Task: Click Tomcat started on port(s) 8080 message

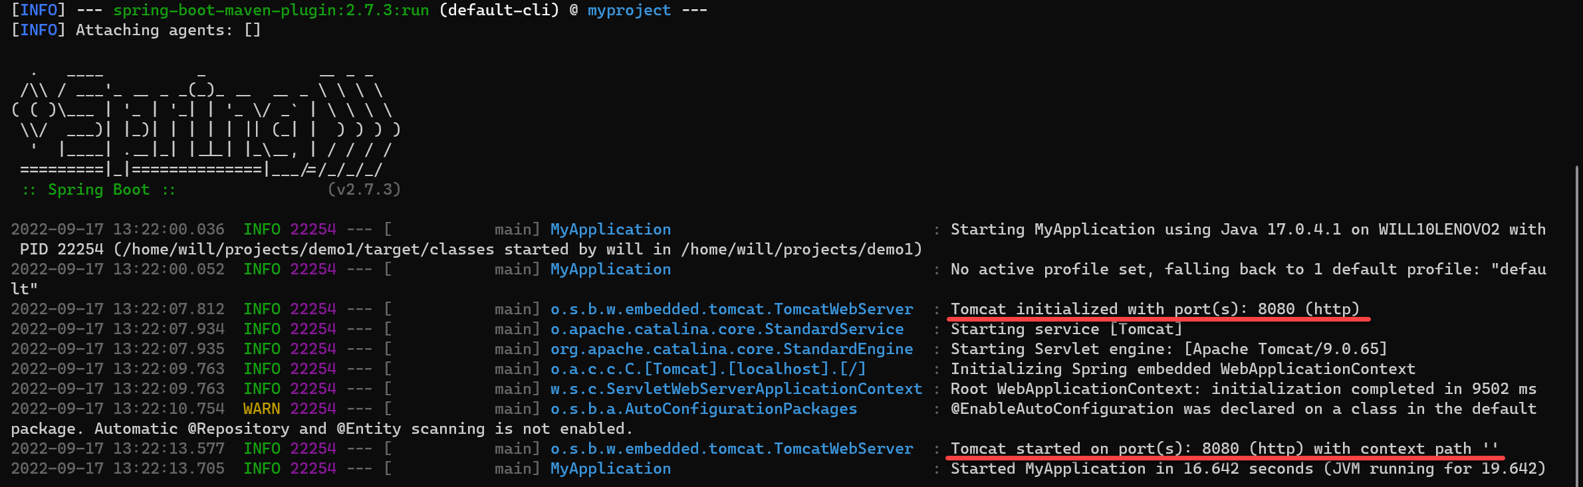Action: click(1223, 448)
